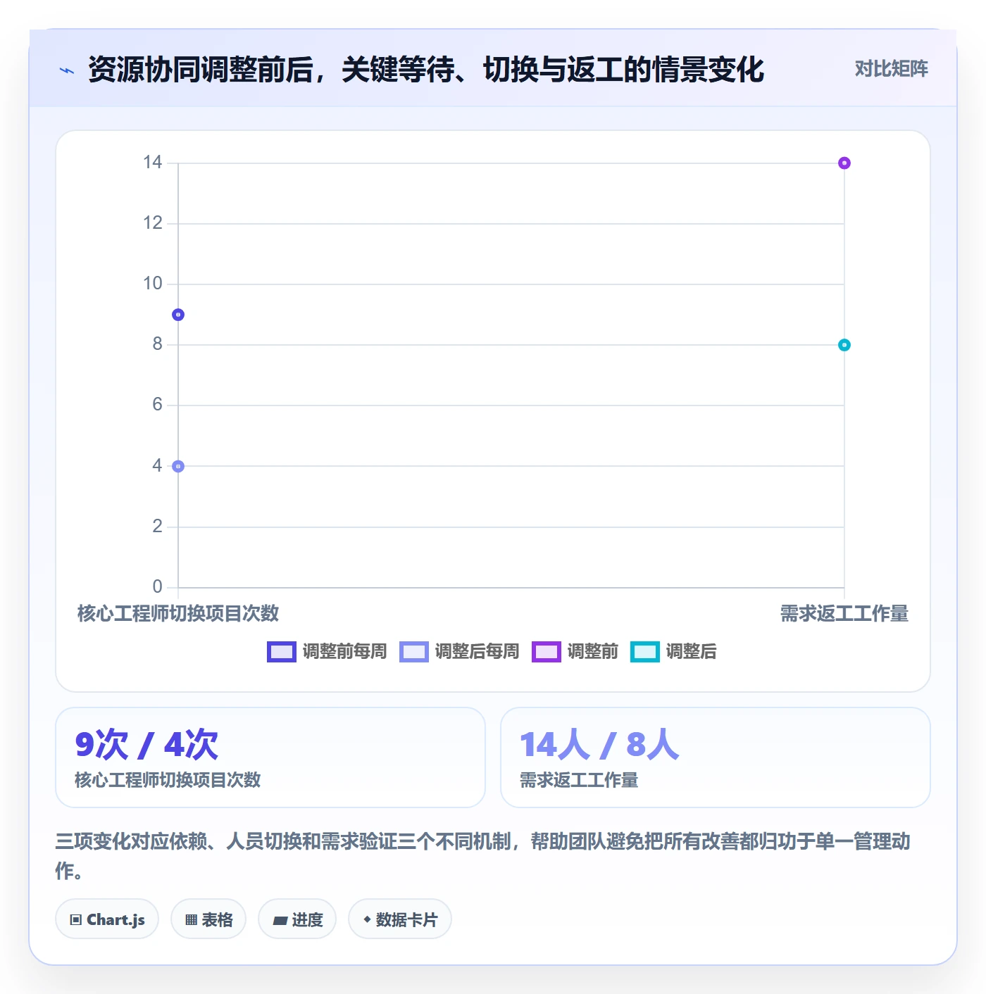Toggle the purple 调整前 legend swatch
The image size is (986, 994).
pyautogui.click(x=546, y=652)
